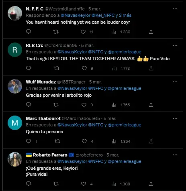Screen dimensions: 186x191
Task: Open the @Kel_NFFC mention link
Action: pos(103,15)
